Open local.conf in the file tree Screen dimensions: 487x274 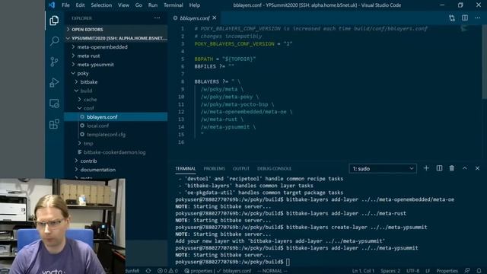pos(116,126)
